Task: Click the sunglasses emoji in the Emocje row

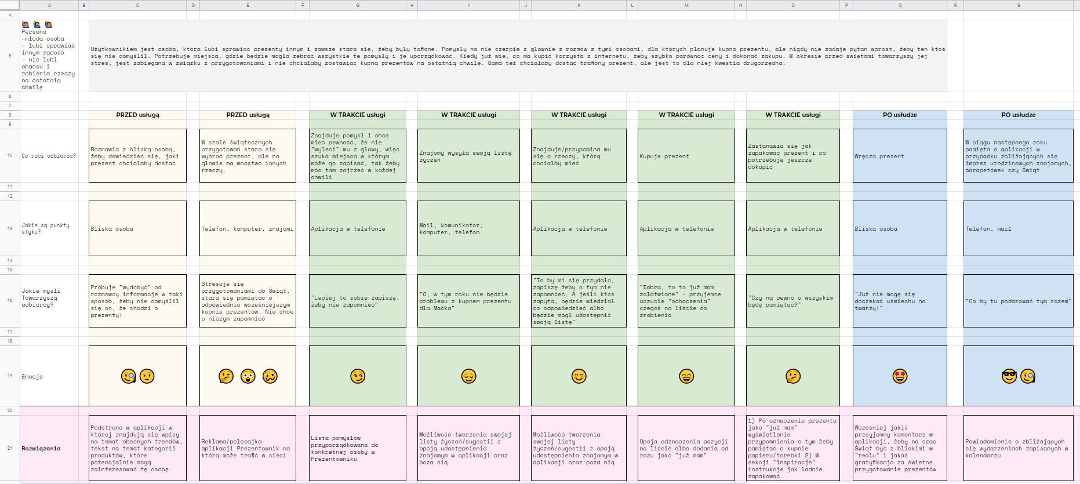Action: pyautogui.click(x=1009, y=376)
